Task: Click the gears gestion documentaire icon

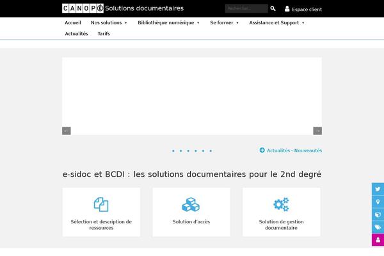Action: point(281,204)
